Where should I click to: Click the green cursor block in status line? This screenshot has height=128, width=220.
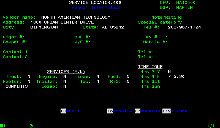2,126
